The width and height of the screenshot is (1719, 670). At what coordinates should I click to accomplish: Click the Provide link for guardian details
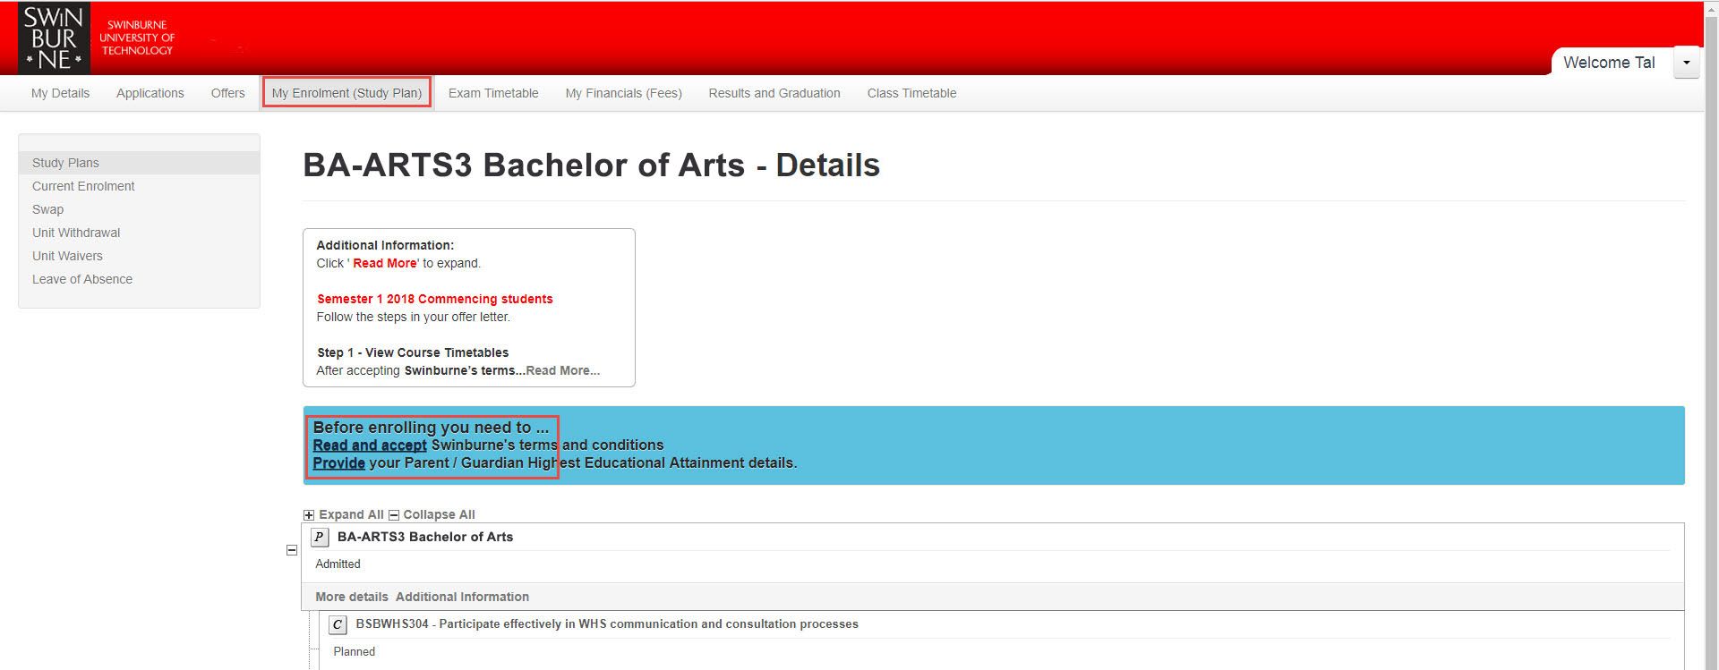(x=338, y=462)
